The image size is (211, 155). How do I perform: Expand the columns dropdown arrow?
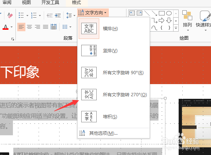click(x=70, y=27)
